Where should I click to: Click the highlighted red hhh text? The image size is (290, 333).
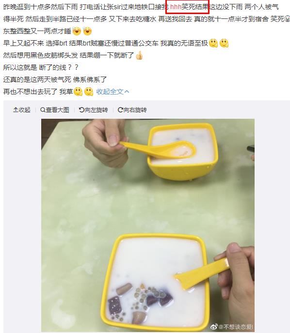(176, 7)
